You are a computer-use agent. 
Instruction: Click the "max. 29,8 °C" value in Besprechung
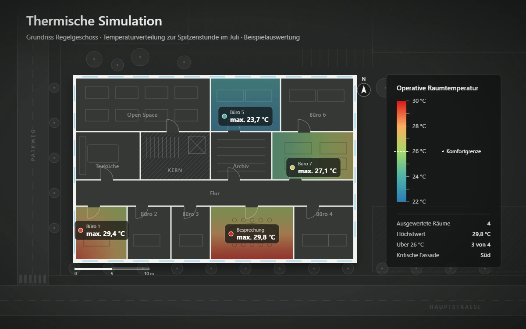(256, 237)
